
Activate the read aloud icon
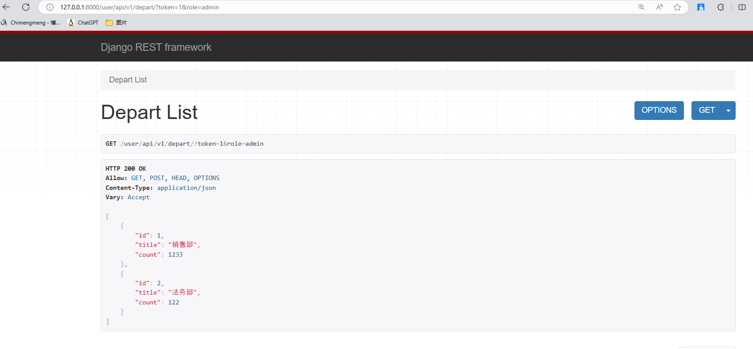tap(659, 7)
